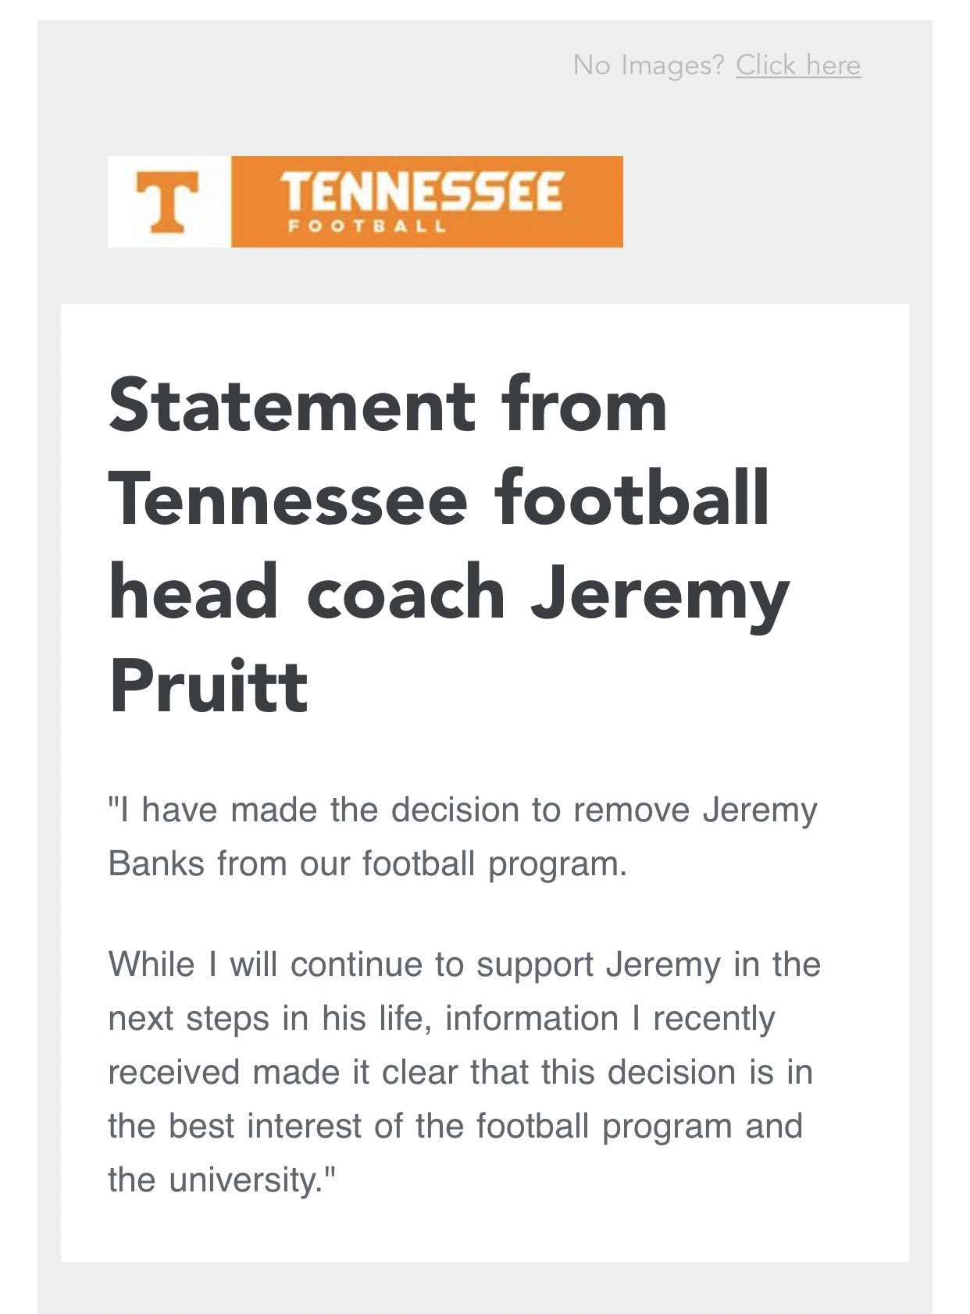Click the text "Banks from our football program."

coord(367,864)
